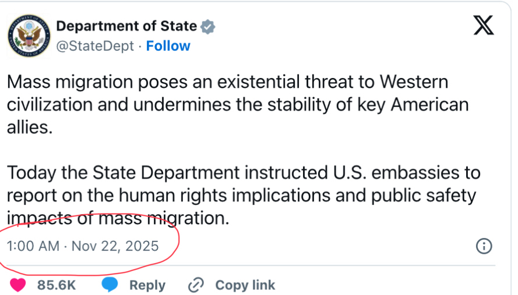Click the @StateDept handle
This screenshot has width=518, height=295.
[95, 46]
